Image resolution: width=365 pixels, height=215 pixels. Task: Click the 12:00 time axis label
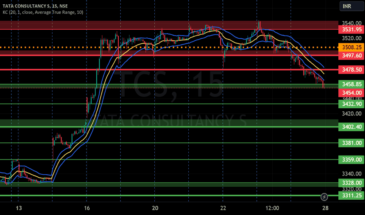272,208
